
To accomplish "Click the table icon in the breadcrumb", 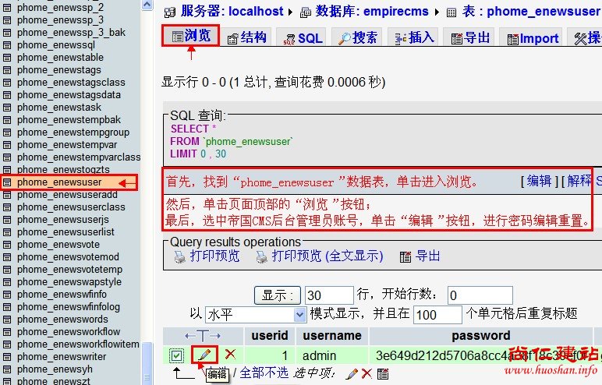I will tap(451, 12).
